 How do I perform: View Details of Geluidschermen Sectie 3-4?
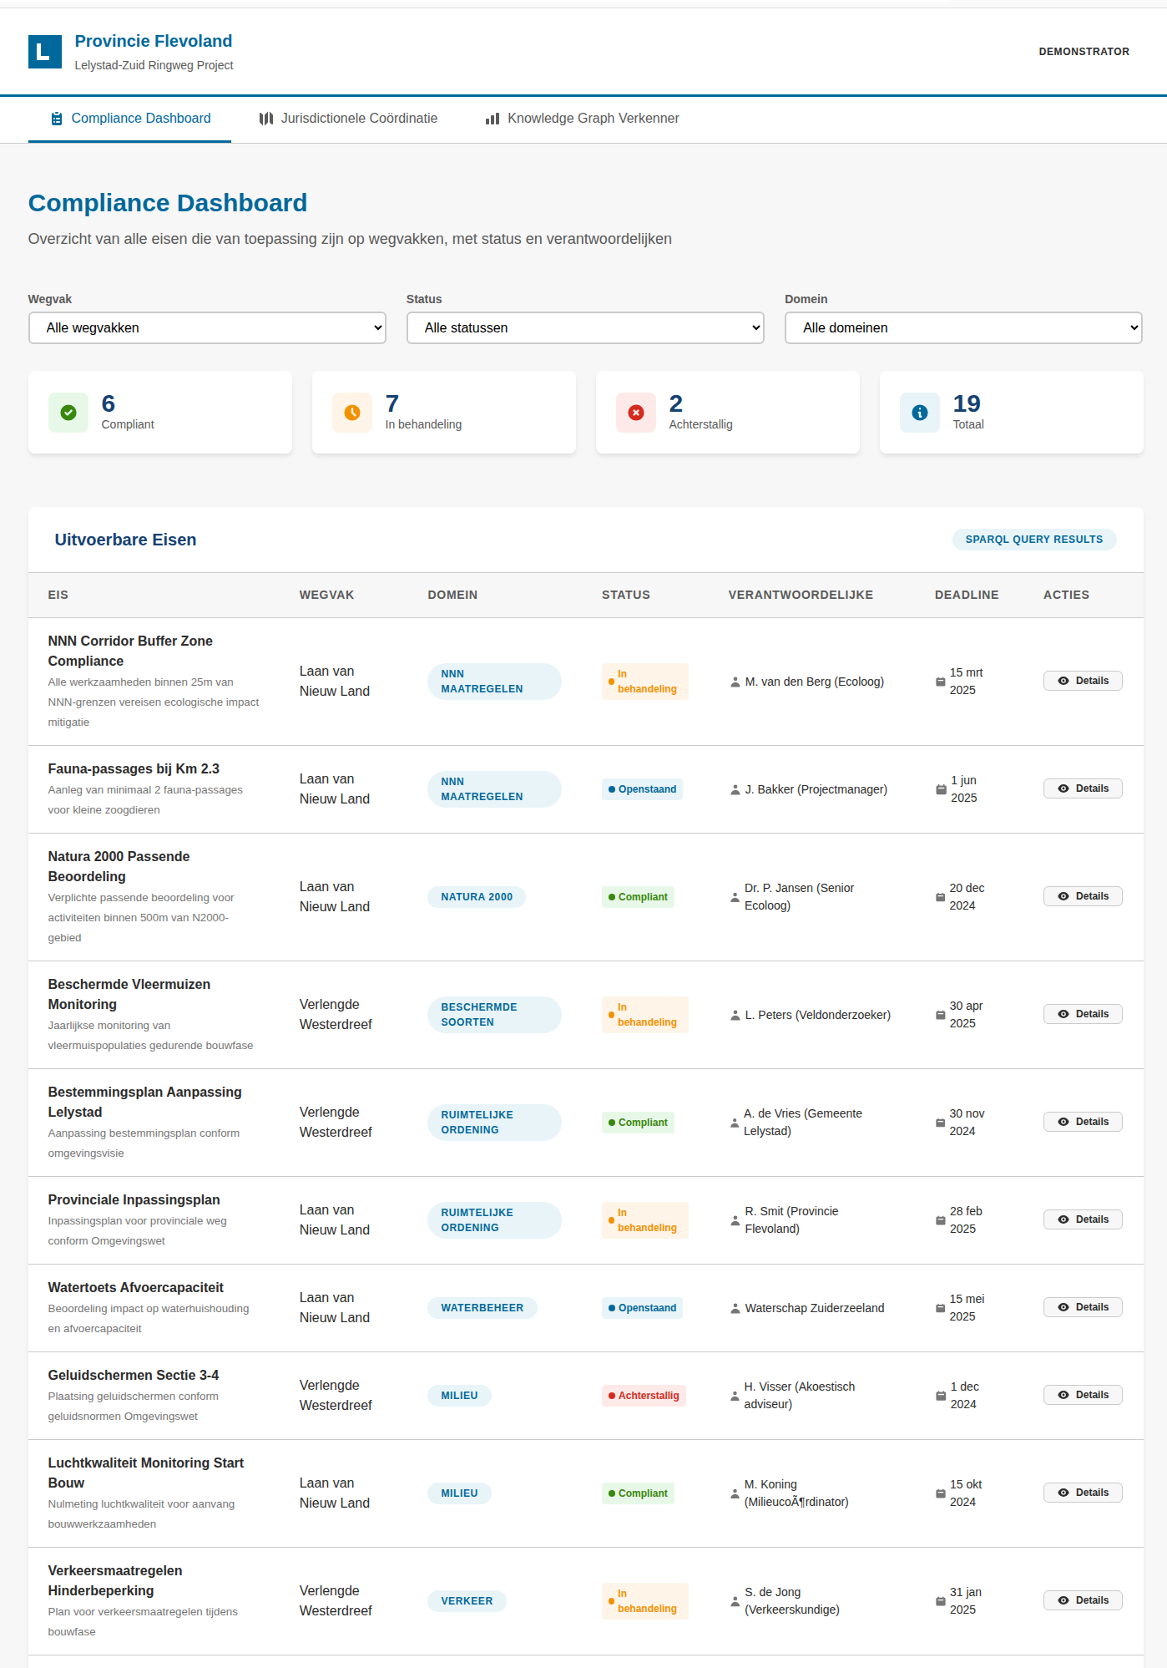[1083, 1396]
